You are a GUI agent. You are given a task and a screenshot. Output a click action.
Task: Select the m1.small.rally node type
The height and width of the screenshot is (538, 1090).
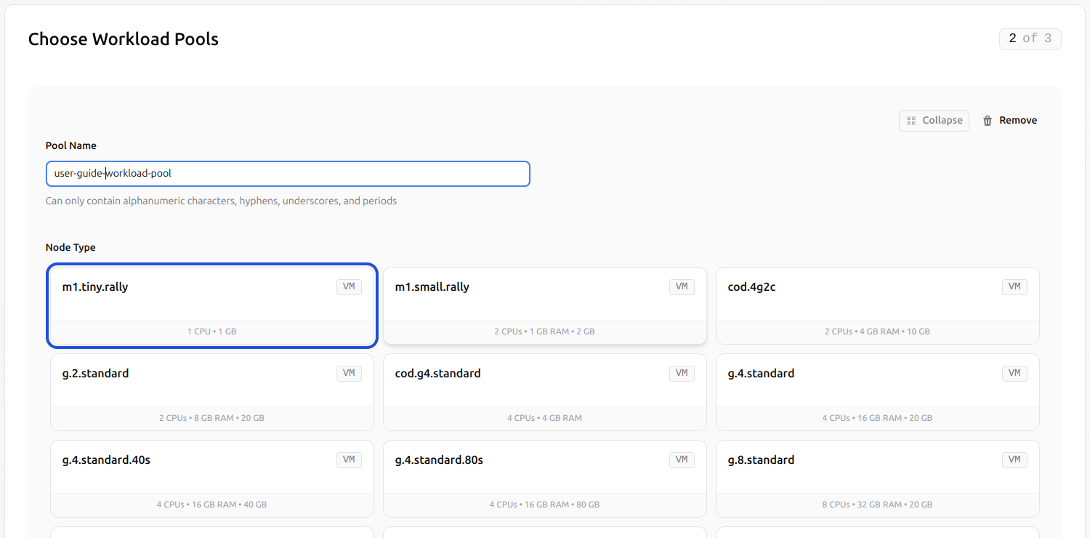click(545, 305)
